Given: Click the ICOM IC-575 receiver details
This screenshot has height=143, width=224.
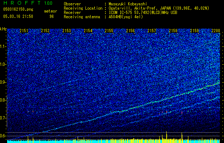Looking at the screenshot, I should [143, 13].
